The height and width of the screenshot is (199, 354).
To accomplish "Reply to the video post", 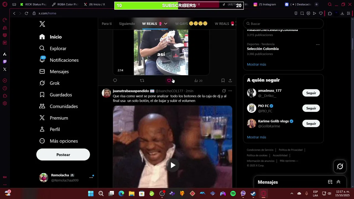I will (x=115, y=80).
